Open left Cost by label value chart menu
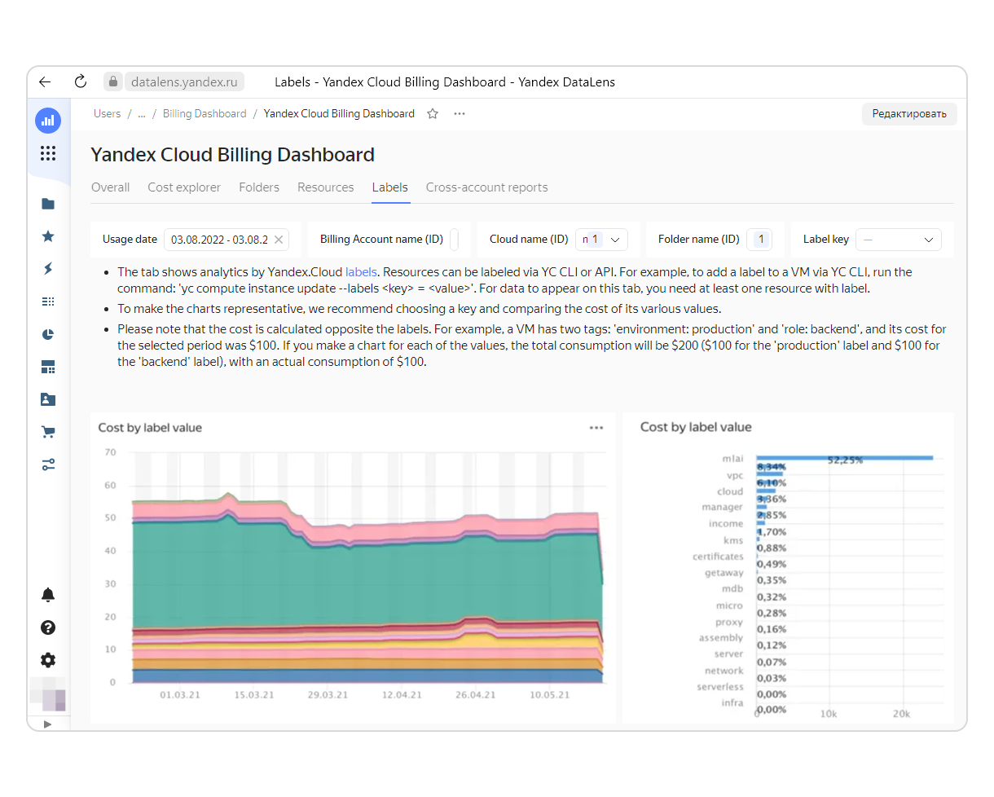 click(596, 428)
